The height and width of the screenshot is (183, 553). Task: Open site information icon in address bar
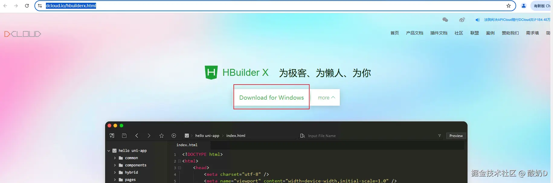(40, 6)
